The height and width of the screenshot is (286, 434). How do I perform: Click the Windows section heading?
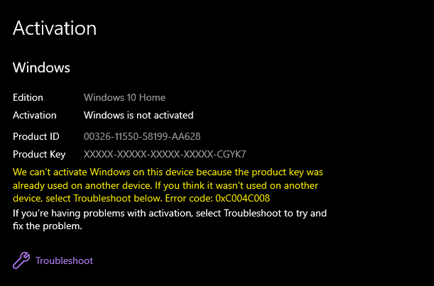(x=41, y=68)
